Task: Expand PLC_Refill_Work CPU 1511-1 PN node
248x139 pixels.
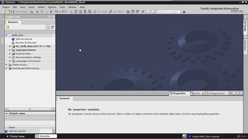Action: coord(10,46)
